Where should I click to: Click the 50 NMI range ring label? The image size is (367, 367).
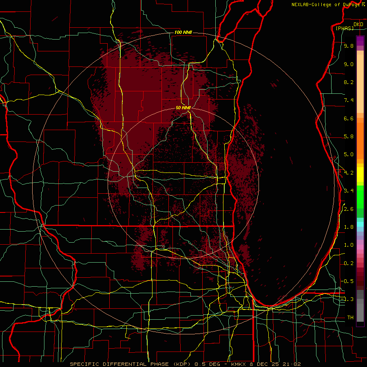183,108
